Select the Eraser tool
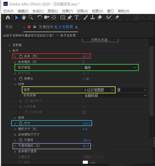The width and height of the screenshot is (155, 166). [x=100, y=18]
